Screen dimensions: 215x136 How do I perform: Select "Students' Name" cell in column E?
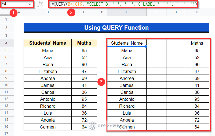click(127, 43)
